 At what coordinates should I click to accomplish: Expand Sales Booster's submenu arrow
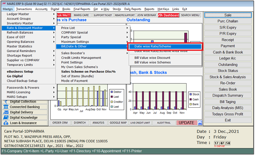point(127,53)
